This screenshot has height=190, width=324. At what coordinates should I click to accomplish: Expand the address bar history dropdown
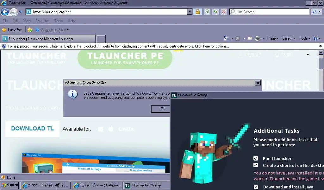[190, 12]
